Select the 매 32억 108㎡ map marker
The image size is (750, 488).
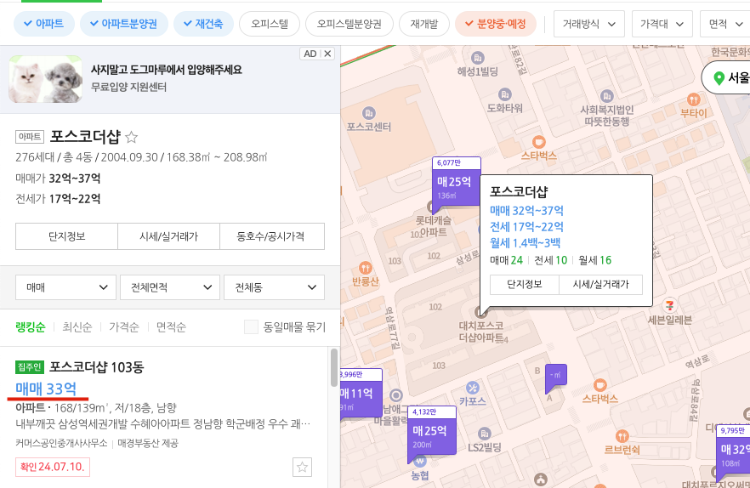pos(733,449)
